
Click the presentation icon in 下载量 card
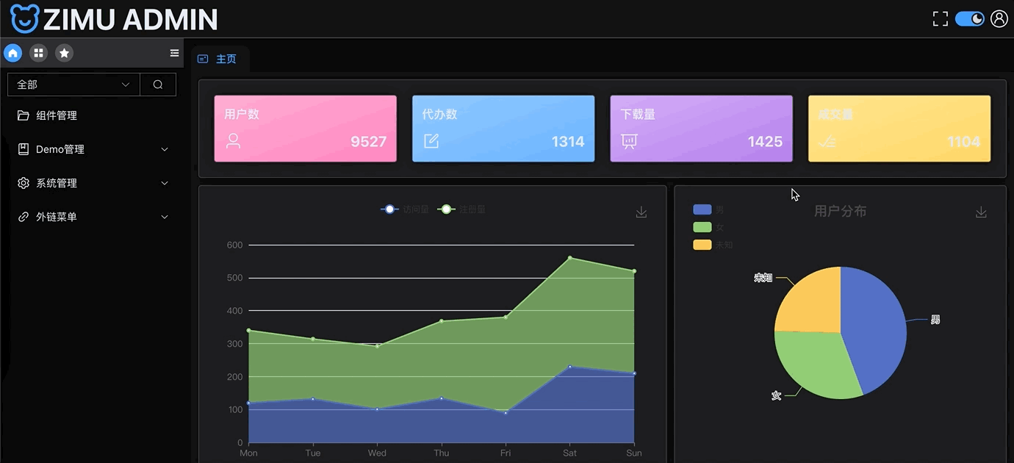click(x=629, y=141)
